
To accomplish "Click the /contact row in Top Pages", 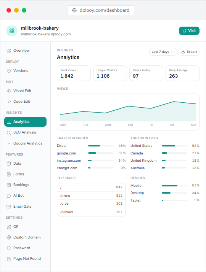I will pyautogui.click(x=91, y=212).
